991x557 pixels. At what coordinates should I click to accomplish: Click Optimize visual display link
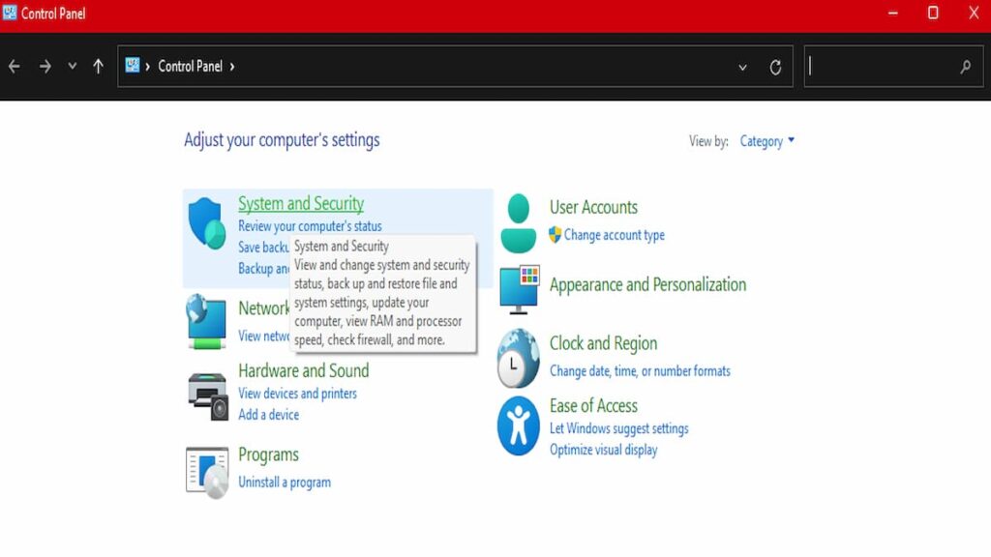point(604,451)
